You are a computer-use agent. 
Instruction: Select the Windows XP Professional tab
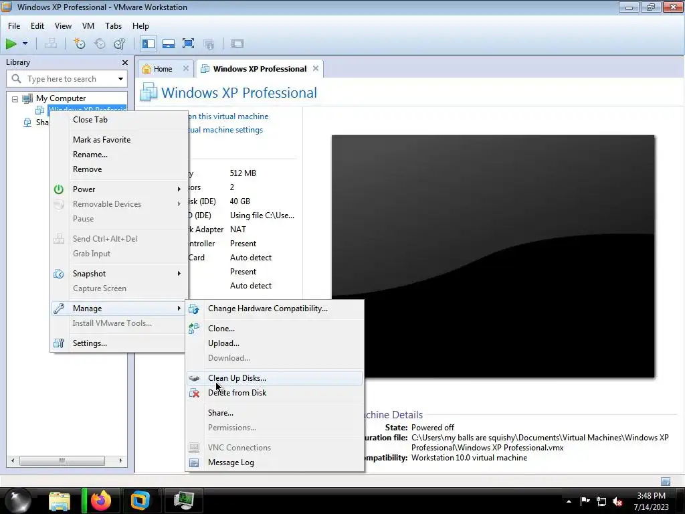pos(260,69)
